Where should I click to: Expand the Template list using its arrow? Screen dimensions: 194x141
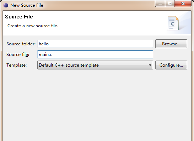tap(150, 65)
